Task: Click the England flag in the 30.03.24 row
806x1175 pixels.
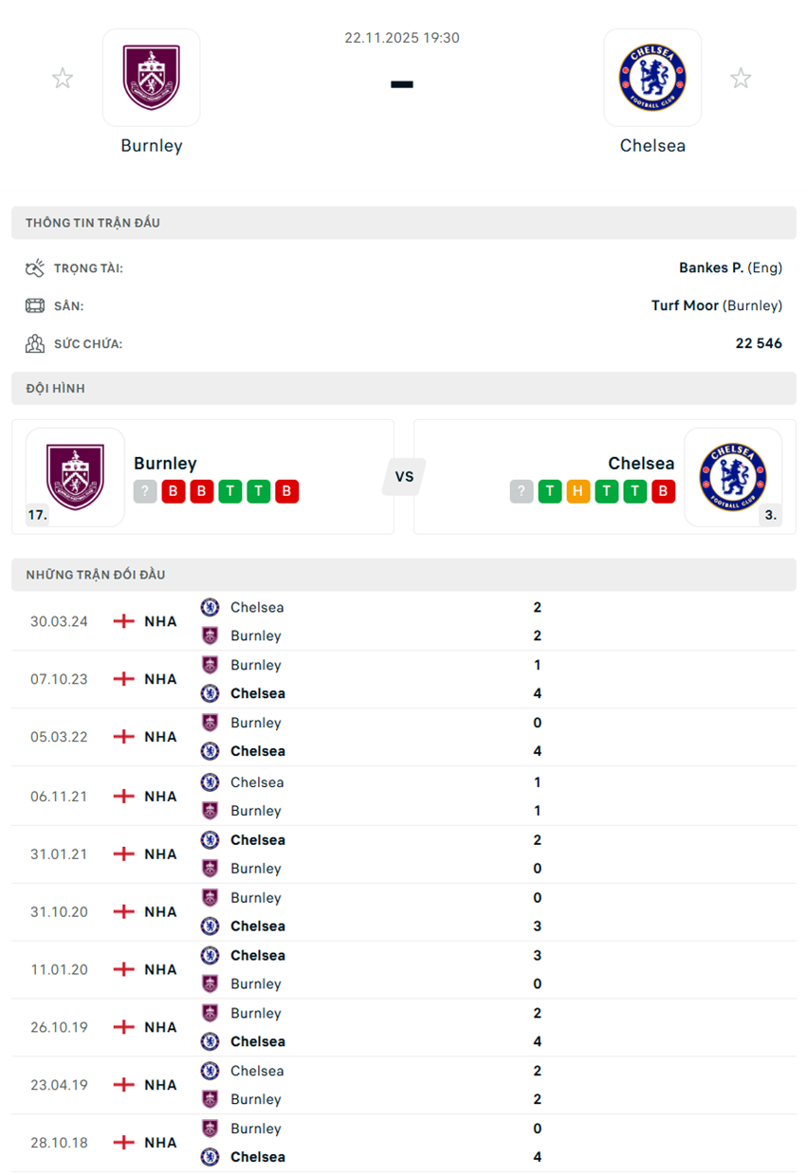Action: coord(122,621)
